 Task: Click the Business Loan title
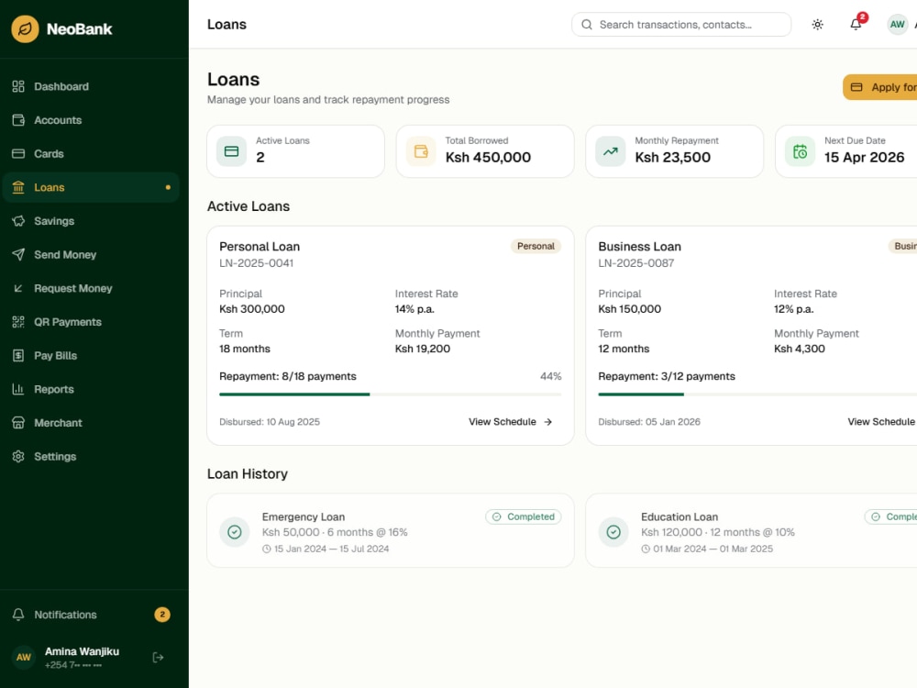[x=639, y=246]
